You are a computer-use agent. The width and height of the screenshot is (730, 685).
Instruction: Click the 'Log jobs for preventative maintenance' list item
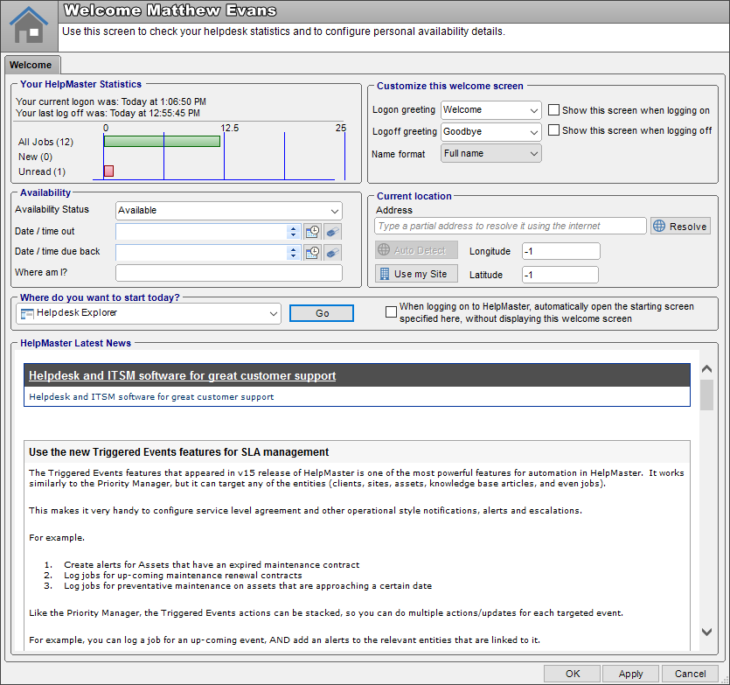click(247, 586)
